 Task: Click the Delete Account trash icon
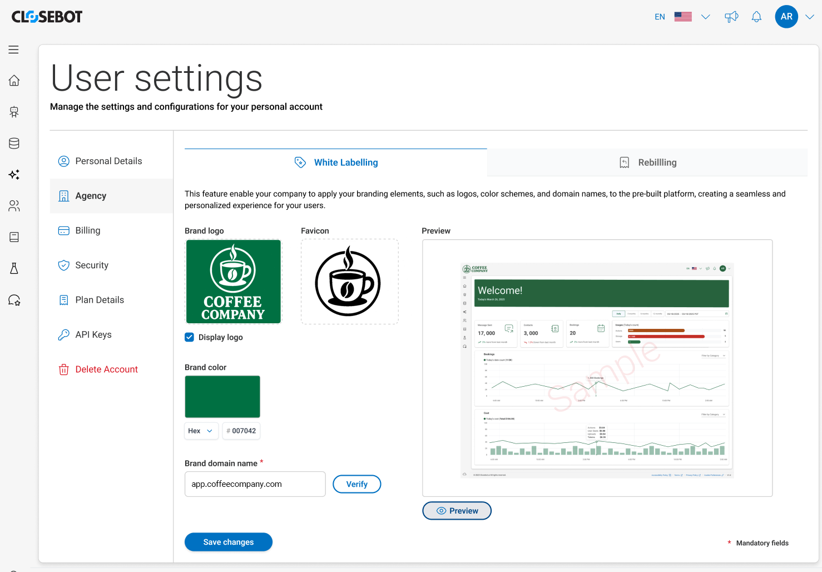pyautogui.click(x=64, y=369)
